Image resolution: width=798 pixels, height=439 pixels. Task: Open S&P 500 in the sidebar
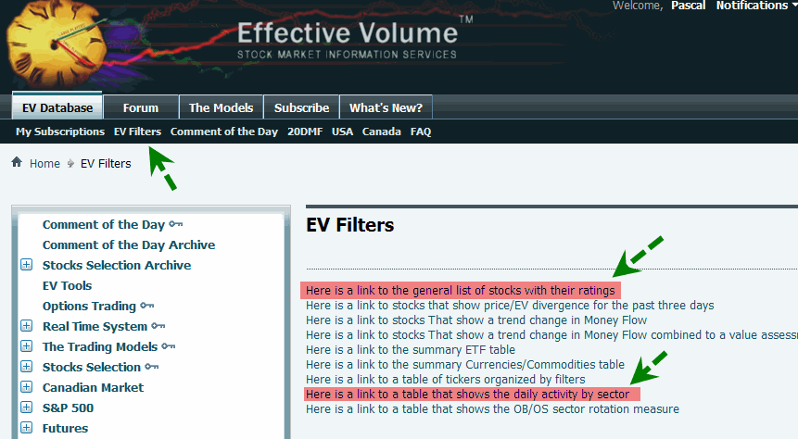(69, 408)
